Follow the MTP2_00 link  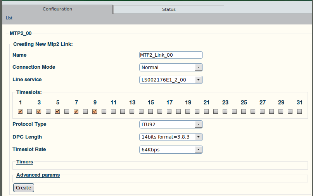(x=21, y=33)
